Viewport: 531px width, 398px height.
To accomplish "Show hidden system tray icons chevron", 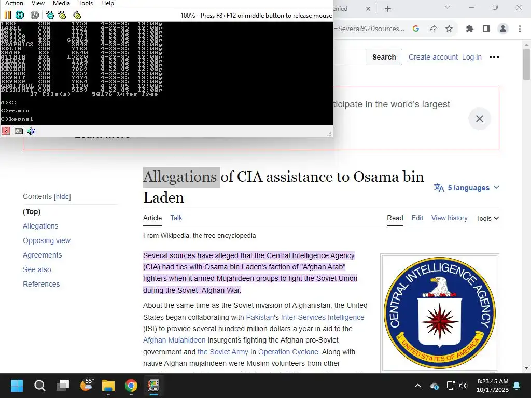I will pyautogui.click(x=418, y=386).
